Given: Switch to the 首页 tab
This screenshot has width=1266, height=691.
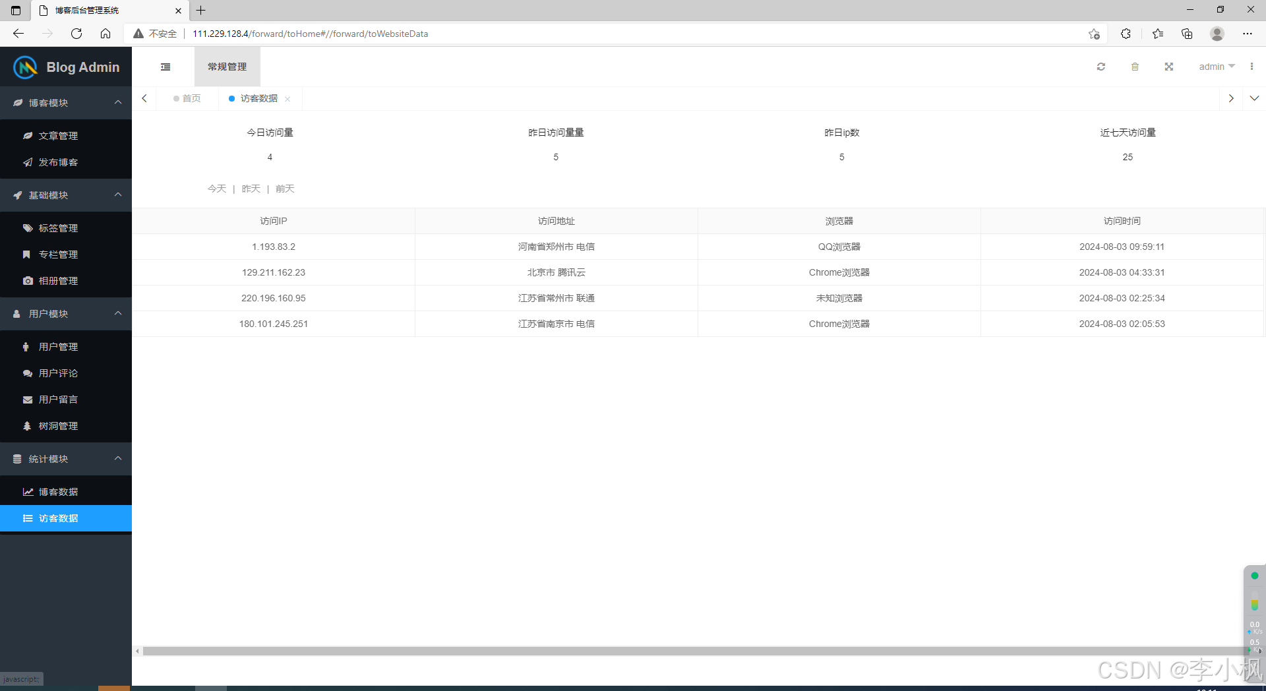Looking at the screenshot, I should (187, 98).
